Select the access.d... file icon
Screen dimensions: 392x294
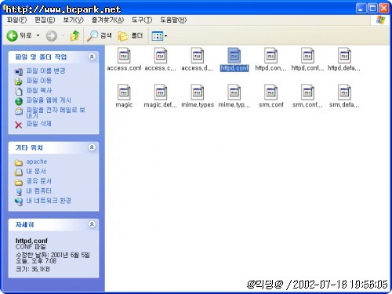(x=198, y=56)
